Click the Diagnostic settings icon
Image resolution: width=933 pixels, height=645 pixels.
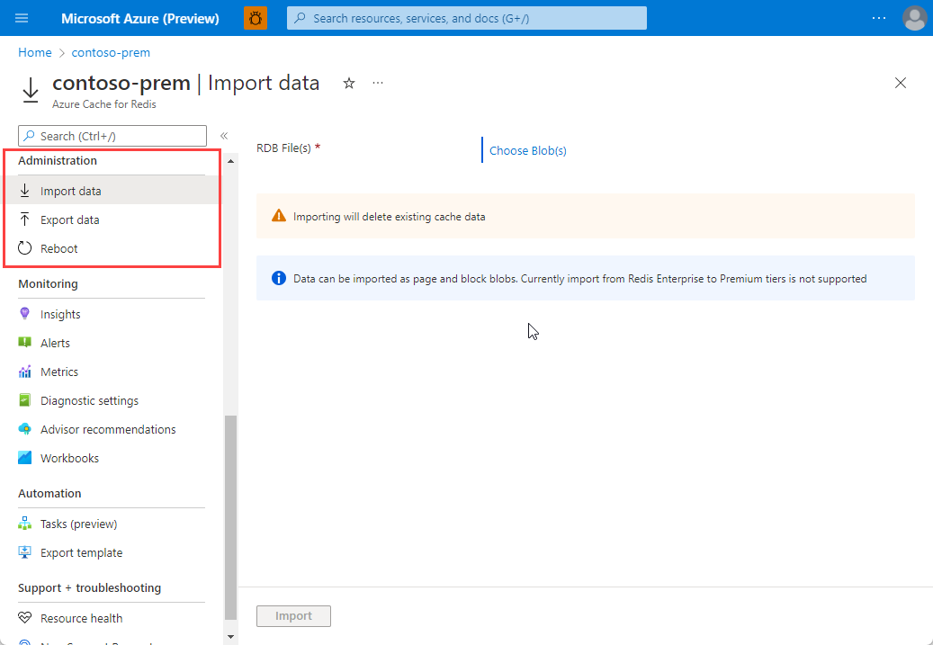[24, 399]
